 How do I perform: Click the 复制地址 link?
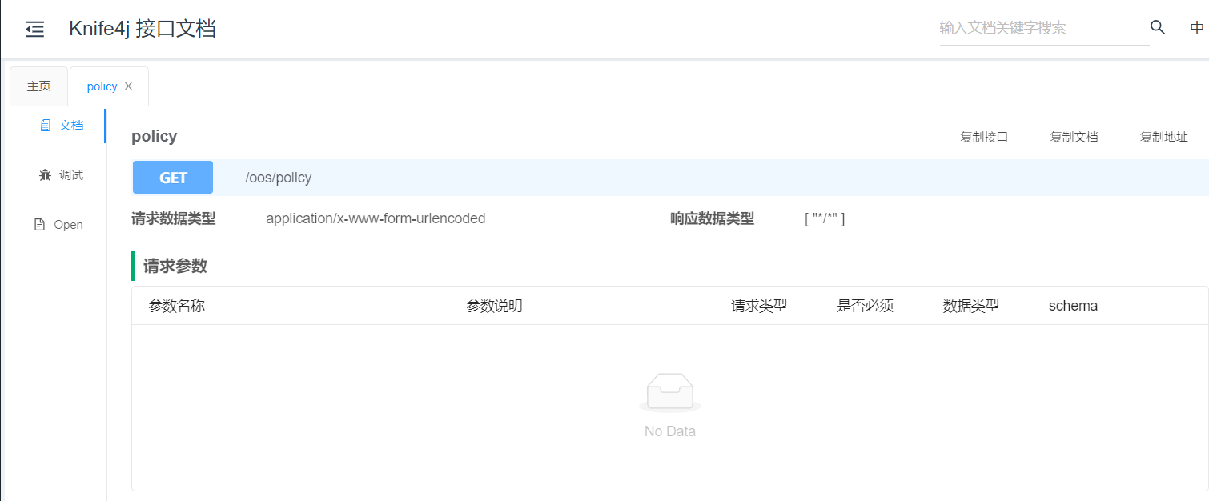pyautogui.click(x=1163, y=136)
